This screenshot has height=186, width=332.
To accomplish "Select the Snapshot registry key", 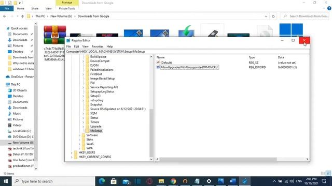I will (96, 104).
